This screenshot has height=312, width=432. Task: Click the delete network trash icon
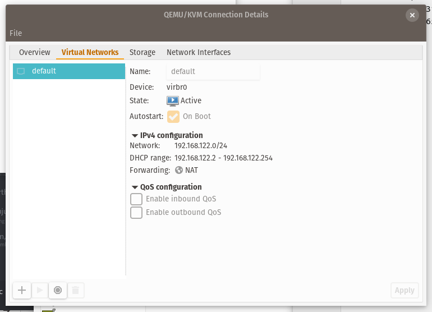(x=76, y=290)
